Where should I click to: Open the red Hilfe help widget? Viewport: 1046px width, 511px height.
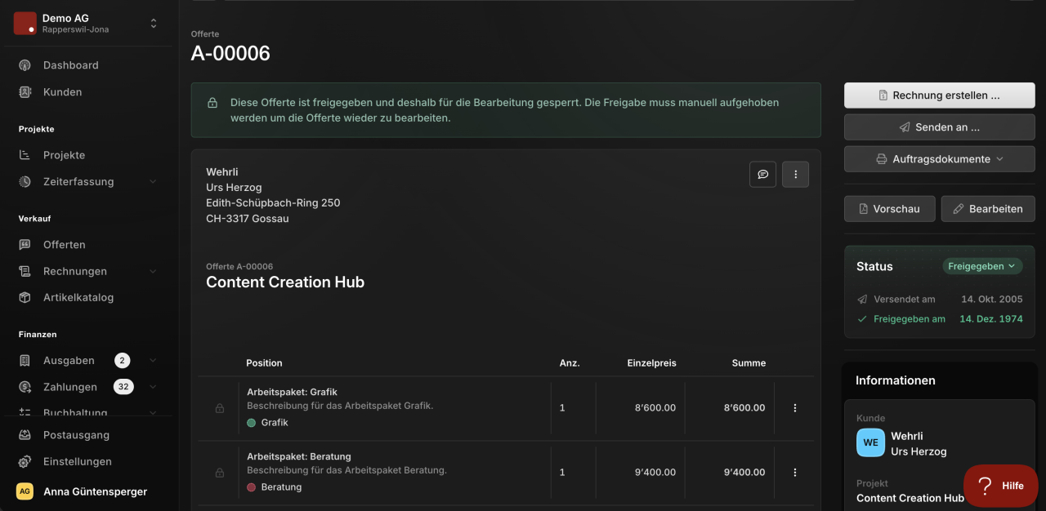[x=1000, y=486]
